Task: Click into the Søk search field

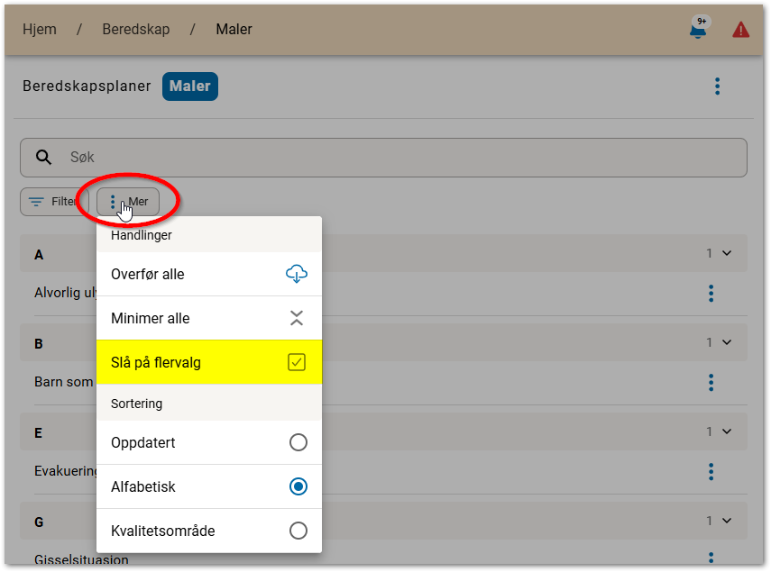Action: 397,158
